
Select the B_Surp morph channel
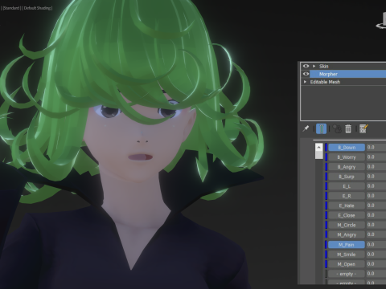pos(347,177)
